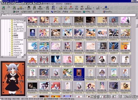Open the 데이터베이스(D) menu
Image resolution: width=138 pixels, height=100 pixels.
click(49, 4)
